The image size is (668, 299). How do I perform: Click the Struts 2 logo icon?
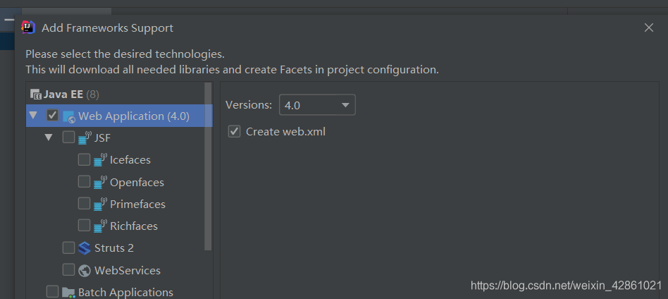[85, 248]
